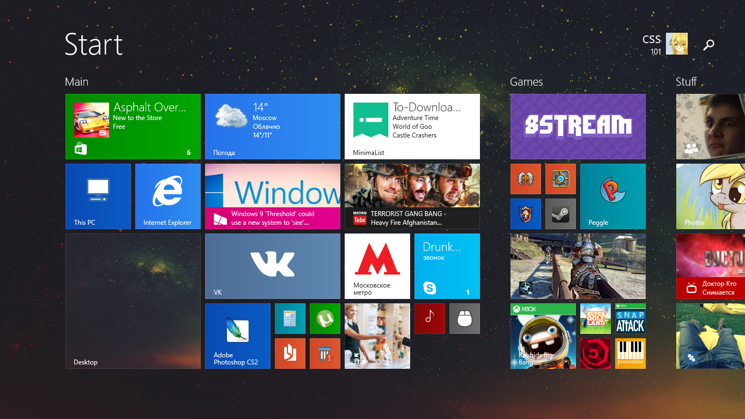Click the Games group heading
745x419 pixels.
coord(526,82)
